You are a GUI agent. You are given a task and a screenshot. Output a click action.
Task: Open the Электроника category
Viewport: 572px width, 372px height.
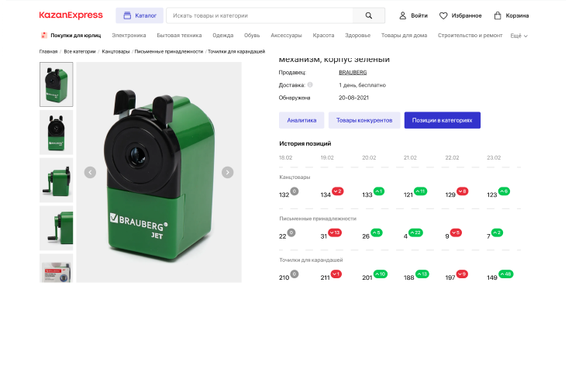129,36
